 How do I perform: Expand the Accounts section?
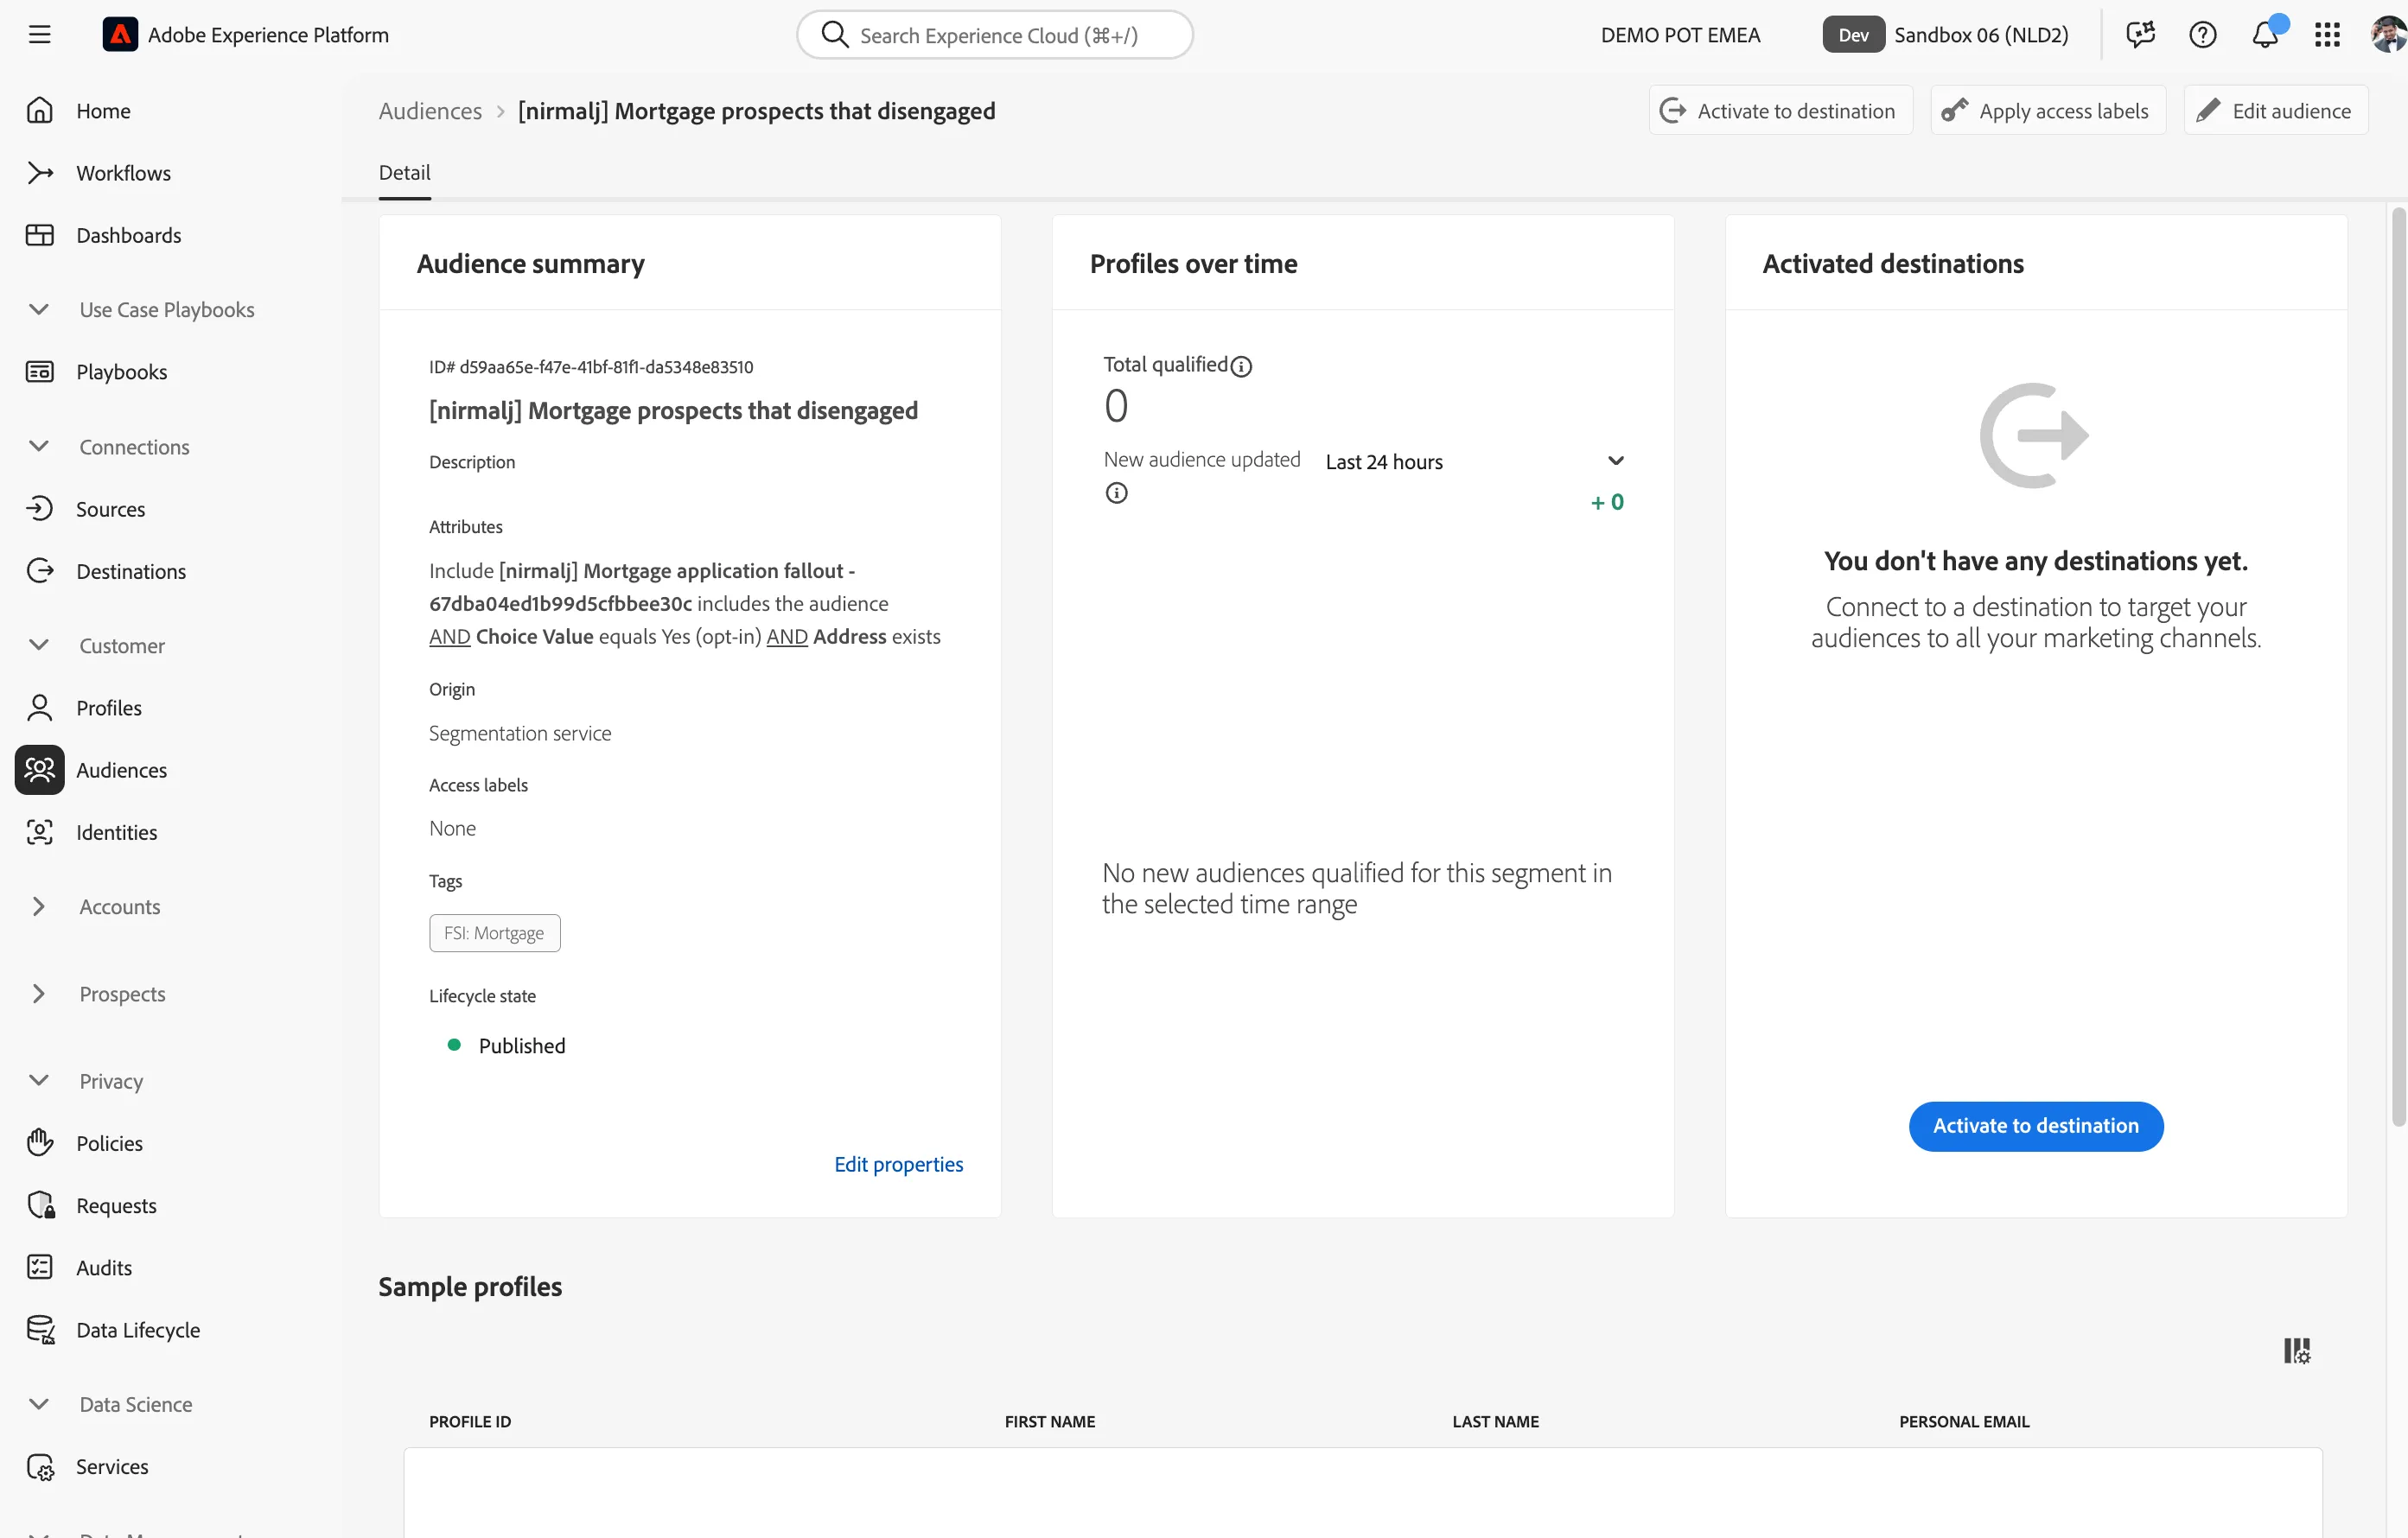click(x=39, y=906)
